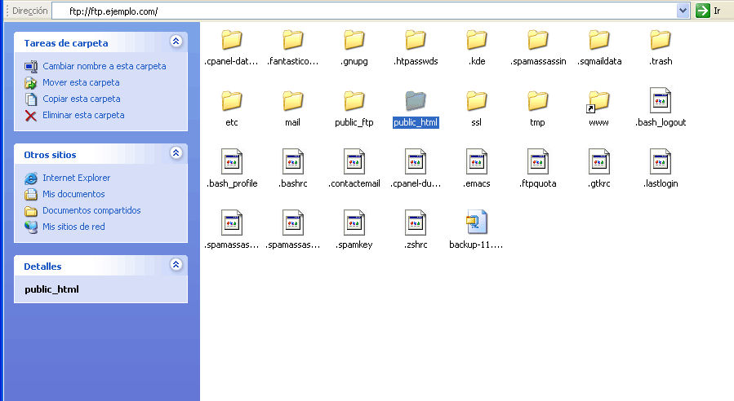This screenshot has width=734, height=401.
Task: Select the .lastlogin file icon
Action: pyautogui.click(x=661, y=161)
